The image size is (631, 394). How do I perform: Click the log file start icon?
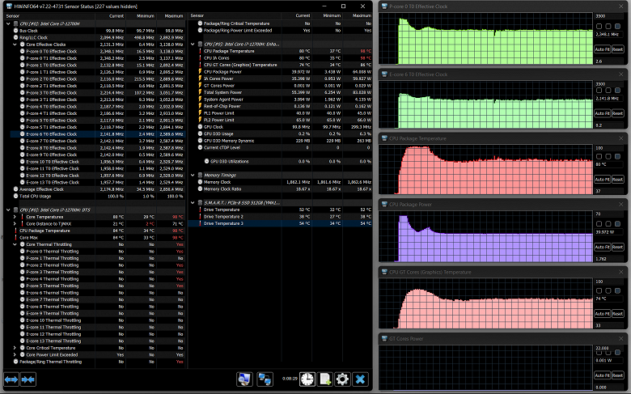tap(324, 378)
